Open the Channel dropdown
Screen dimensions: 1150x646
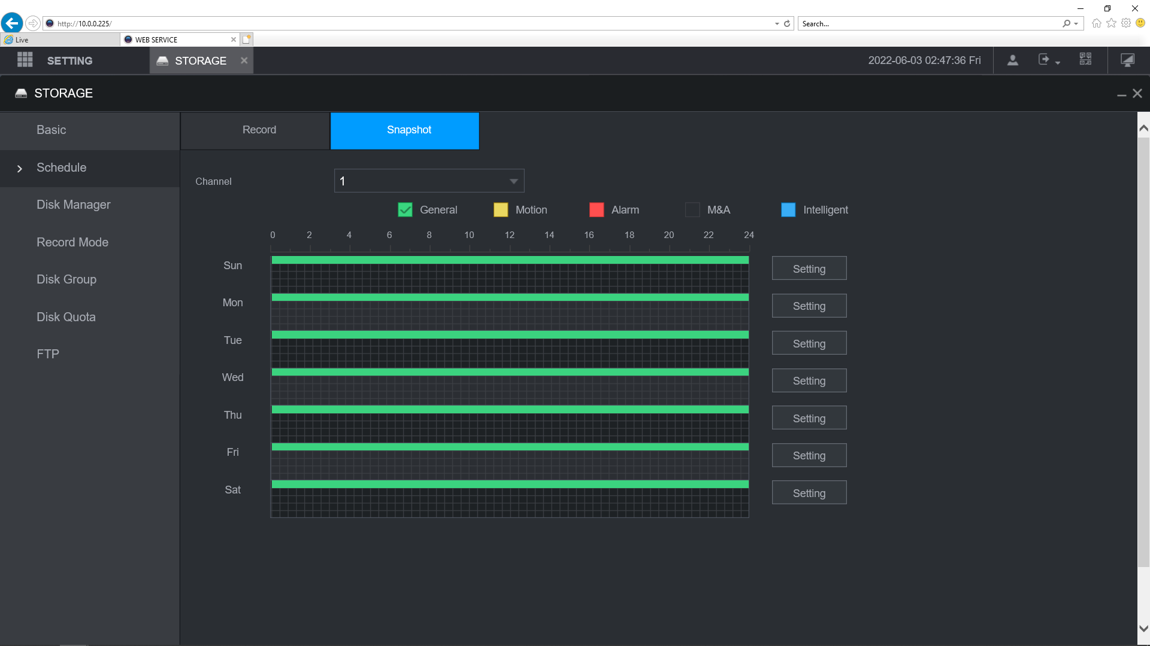click(429, 181)
